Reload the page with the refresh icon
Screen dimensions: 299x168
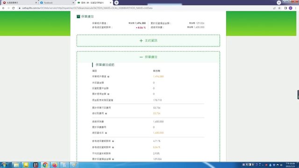point(14,8)
